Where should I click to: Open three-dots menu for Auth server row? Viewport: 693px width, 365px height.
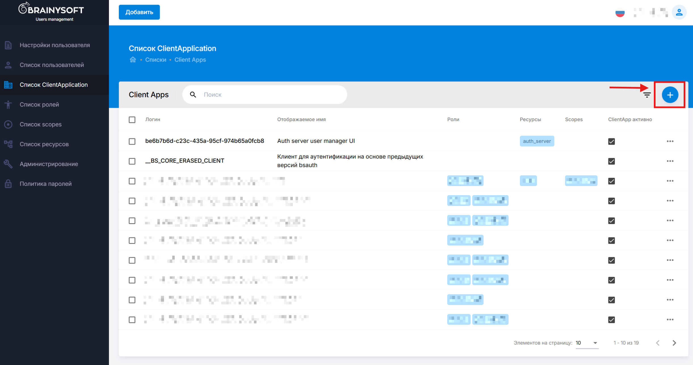[x=670, y=141]
